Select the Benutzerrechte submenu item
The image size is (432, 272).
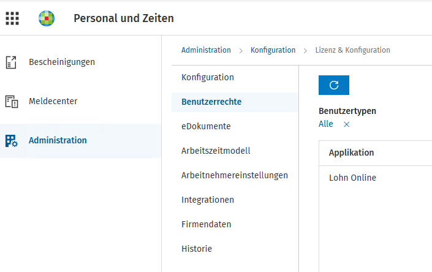pos(235,102)
